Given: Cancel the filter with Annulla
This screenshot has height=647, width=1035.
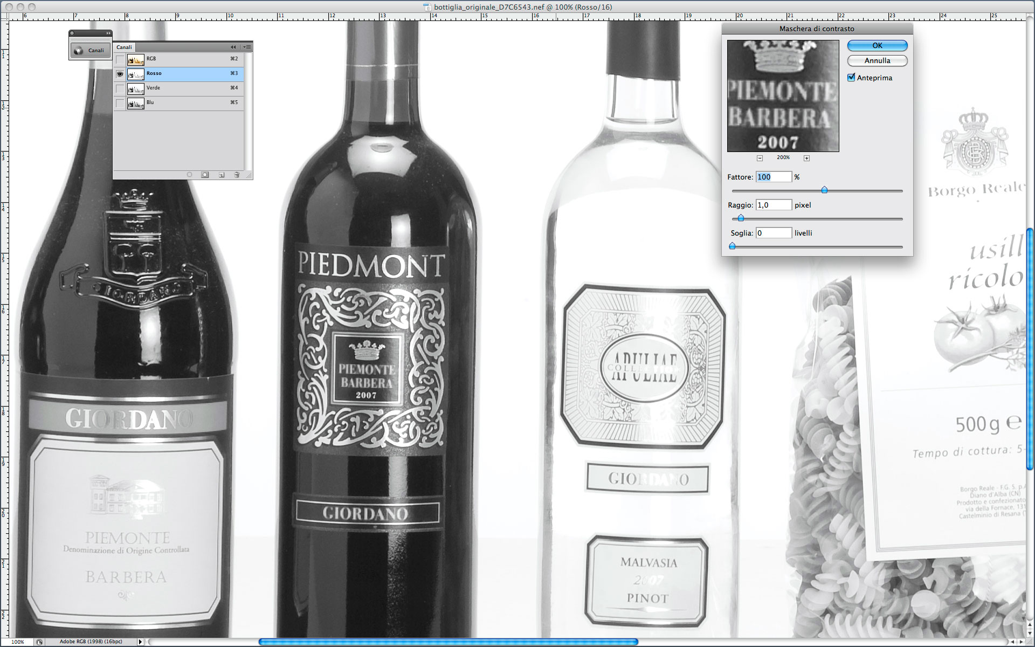Looking at the screenshot, I should click(x=877, y=61).
